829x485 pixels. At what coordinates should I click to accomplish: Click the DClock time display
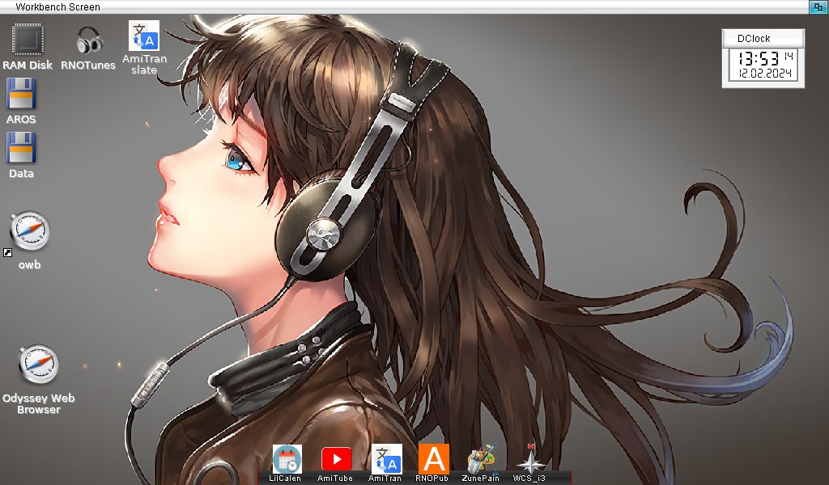tap(758, 58)
